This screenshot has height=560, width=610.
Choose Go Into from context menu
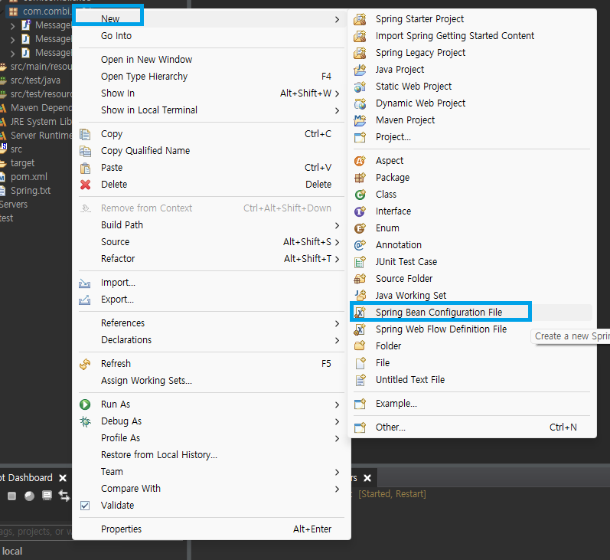[212, 36]
